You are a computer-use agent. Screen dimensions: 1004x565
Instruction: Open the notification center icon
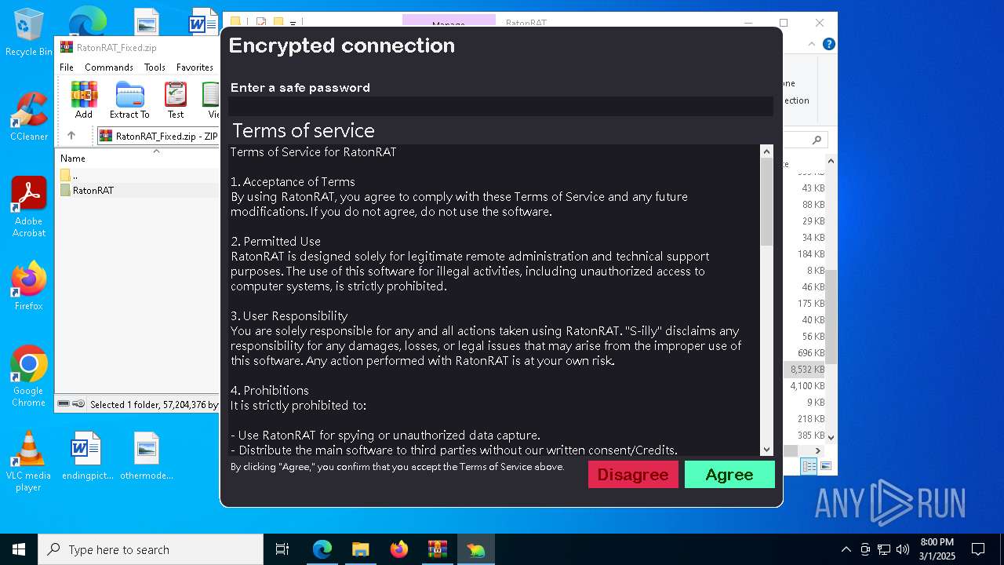[978, 549]
